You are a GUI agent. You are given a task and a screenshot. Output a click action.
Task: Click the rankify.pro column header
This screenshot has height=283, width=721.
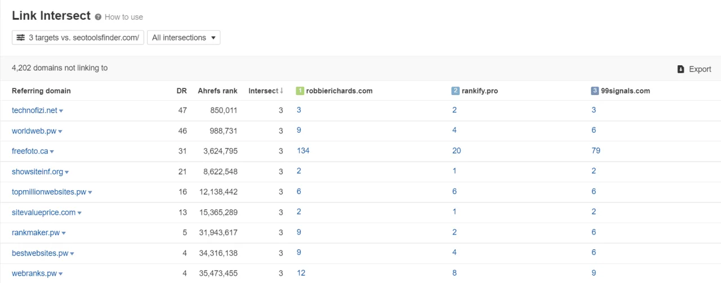479,91
